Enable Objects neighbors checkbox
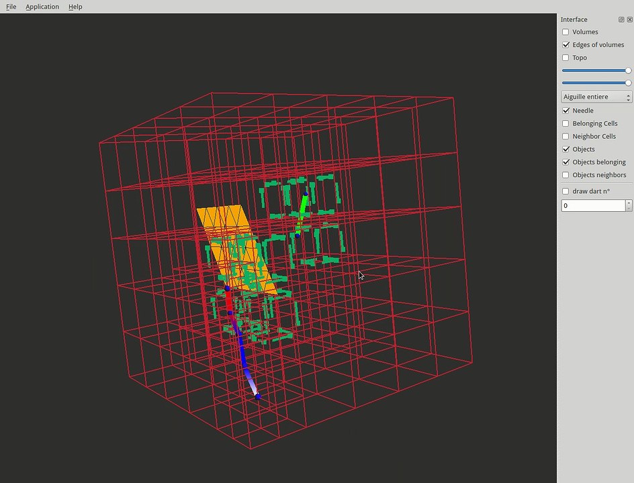 pyautogui.click(x=565, y=175)
